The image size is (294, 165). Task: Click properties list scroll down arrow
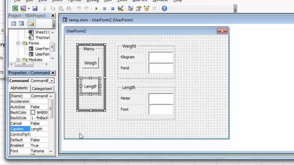51,151
